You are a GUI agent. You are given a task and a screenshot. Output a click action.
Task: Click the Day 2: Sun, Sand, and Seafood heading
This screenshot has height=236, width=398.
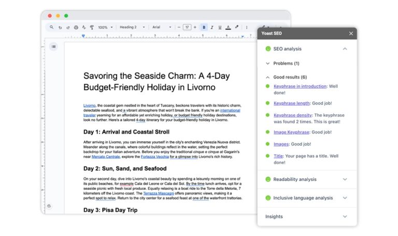(125, 169)
